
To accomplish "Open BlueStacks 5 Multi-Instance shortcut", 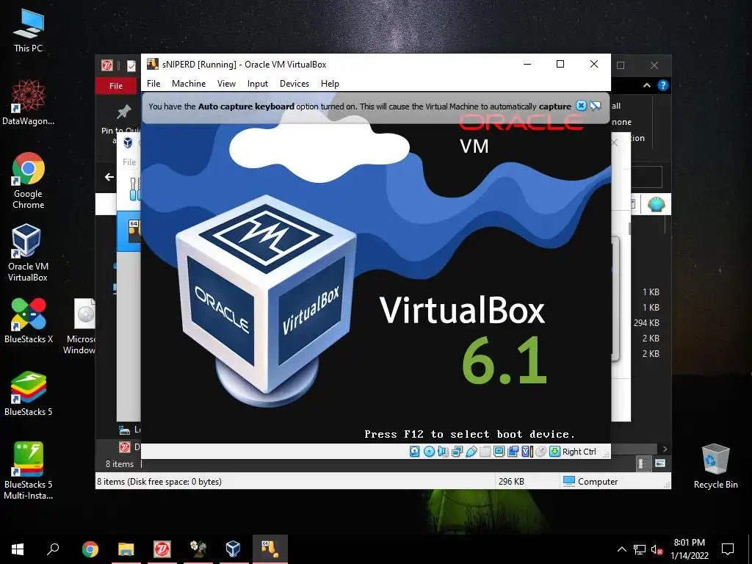I will click(x=29, y=471).
